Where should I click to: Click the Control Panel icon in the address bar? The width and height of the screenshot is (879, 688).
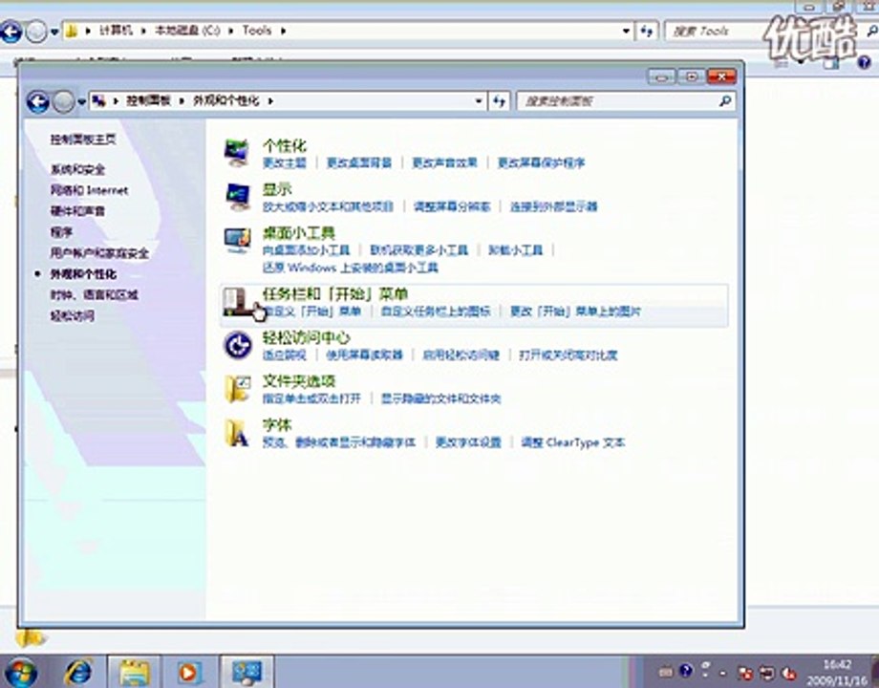click(99, 101)
